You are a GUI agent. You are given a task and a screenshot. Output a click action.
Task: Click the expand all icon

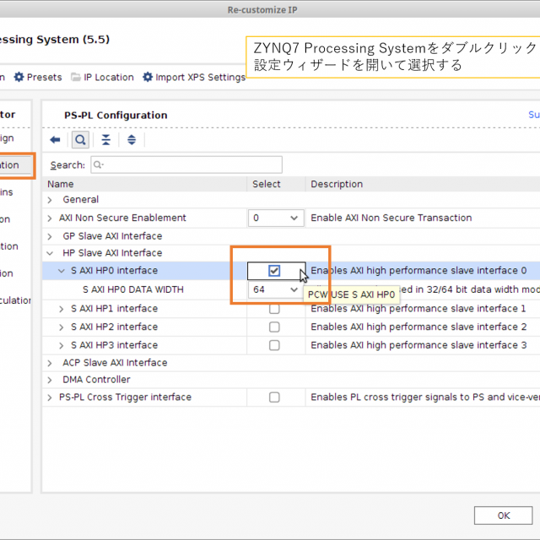[x=131, y=140]
